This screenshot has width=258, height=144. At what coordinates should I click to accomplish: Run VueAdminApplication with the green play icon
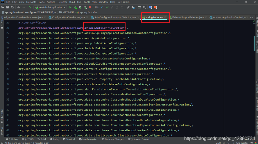pos(70,7)
